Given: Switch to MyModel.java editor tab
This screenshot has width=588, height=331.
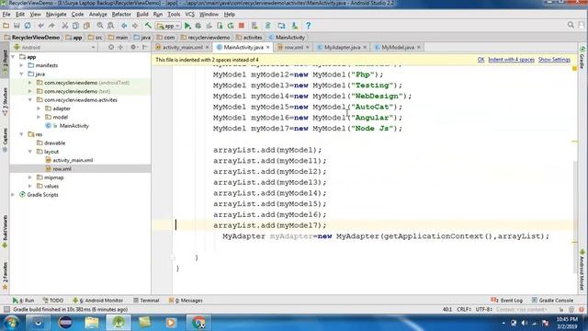Looking at the screenshot, I should click(398, 47).
